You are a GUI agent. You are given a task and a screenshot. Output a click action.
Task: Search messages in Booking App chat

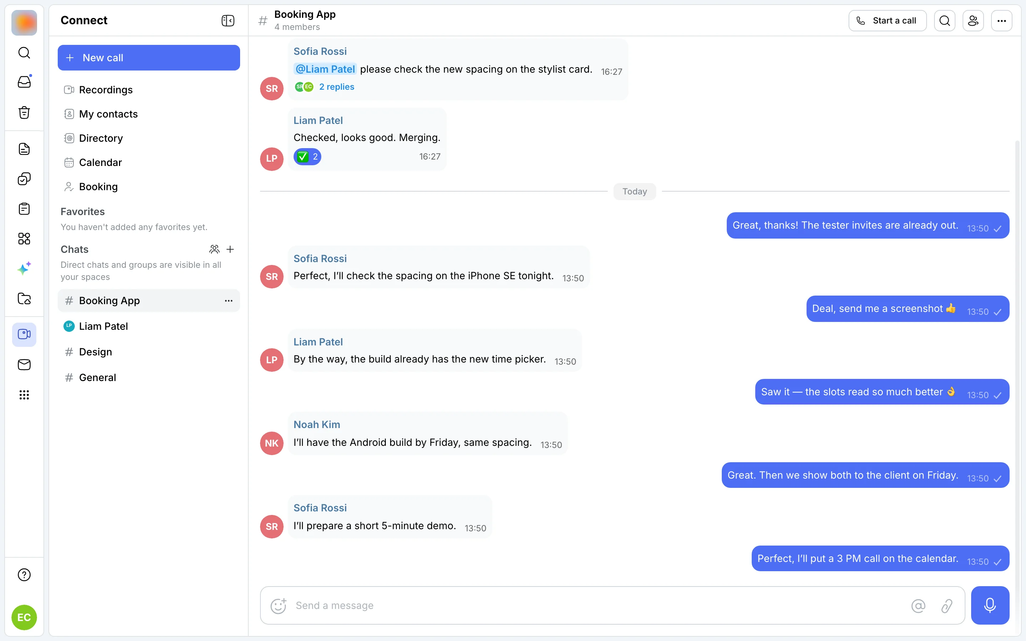click(945, 20)
